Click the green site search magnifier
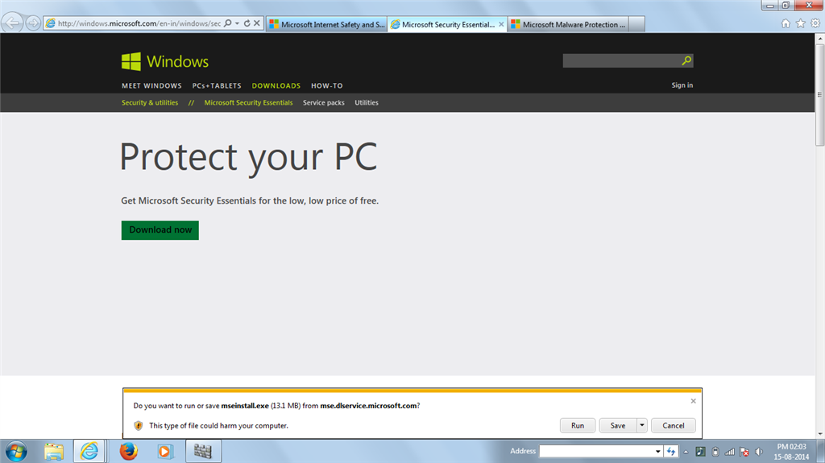Viewport: 825px width, 463px height. (686, 60)
